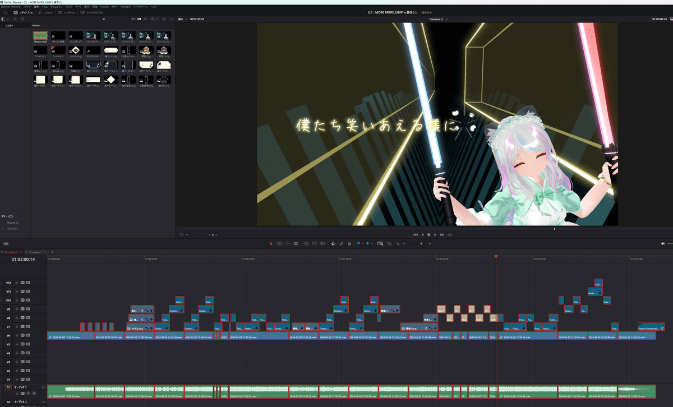
Task: Select the Blade Edit Mode tool
Action: click(296, 244)
